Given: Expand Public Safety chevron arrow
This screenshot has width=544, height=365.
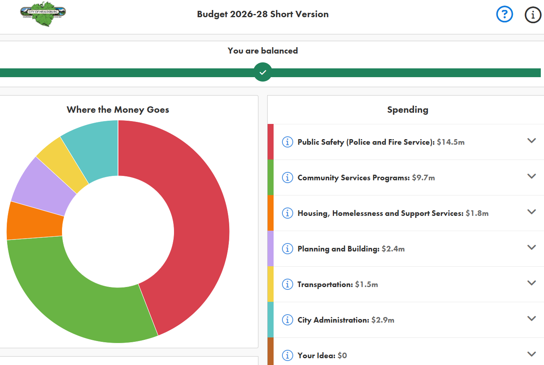Looking at the screenshot, I should 531,141.
